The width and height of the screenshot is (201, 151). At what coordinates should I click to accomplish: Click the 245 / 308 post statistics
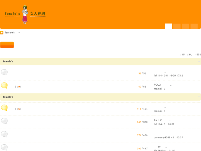[142, 122]
